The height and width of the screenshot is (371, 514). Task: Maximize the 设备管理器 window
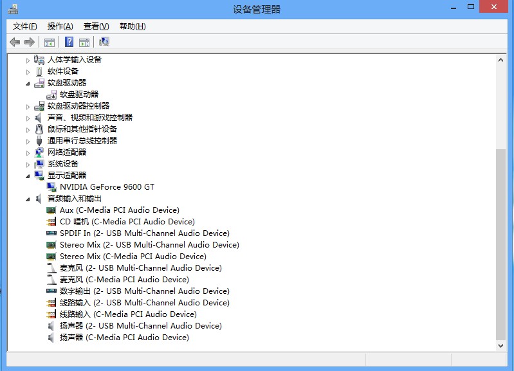pos(471,7)
